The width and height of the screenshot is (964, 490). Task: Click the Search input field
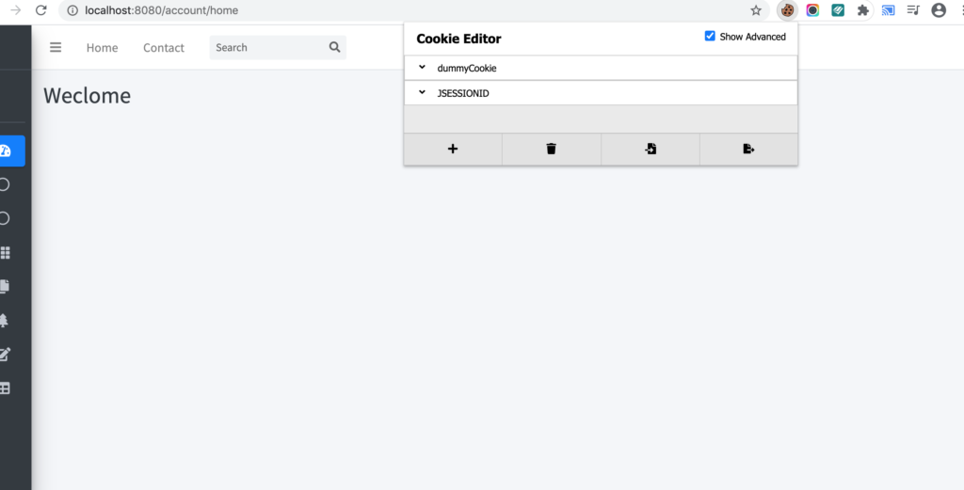click(x=268, y=48)
